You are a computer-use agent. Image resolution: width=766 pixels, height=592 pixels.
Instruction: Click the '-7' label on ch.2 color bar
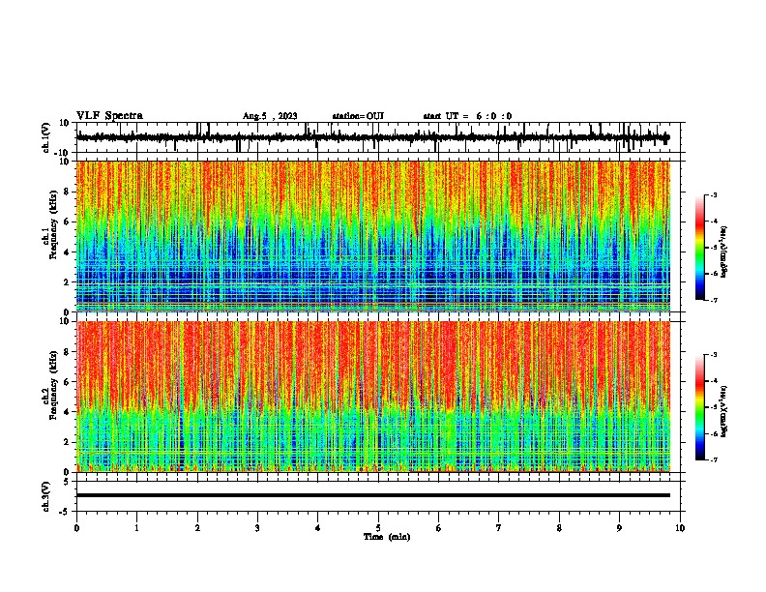point(713,460)
